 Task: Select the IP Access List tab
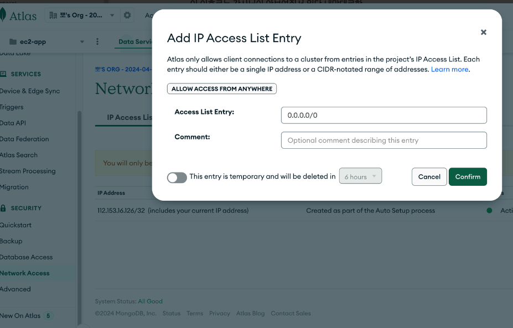pos(129,117)
